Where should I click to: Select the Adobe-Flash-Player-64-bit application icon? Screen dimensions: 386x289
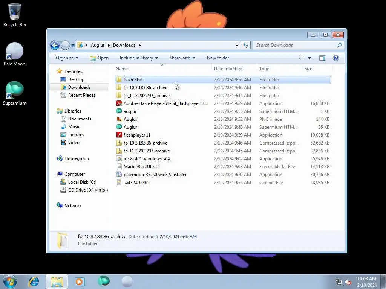click(x=119, y=103)
